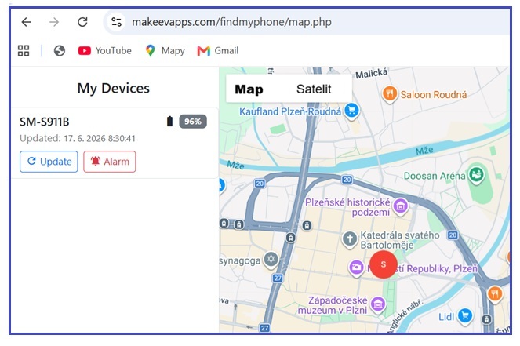Viewport: 520px width, 346px height.
Task: Click the Katedrála svatého Bartoloměje church pin
Action: pyautogui.click(x=350, y=239)
